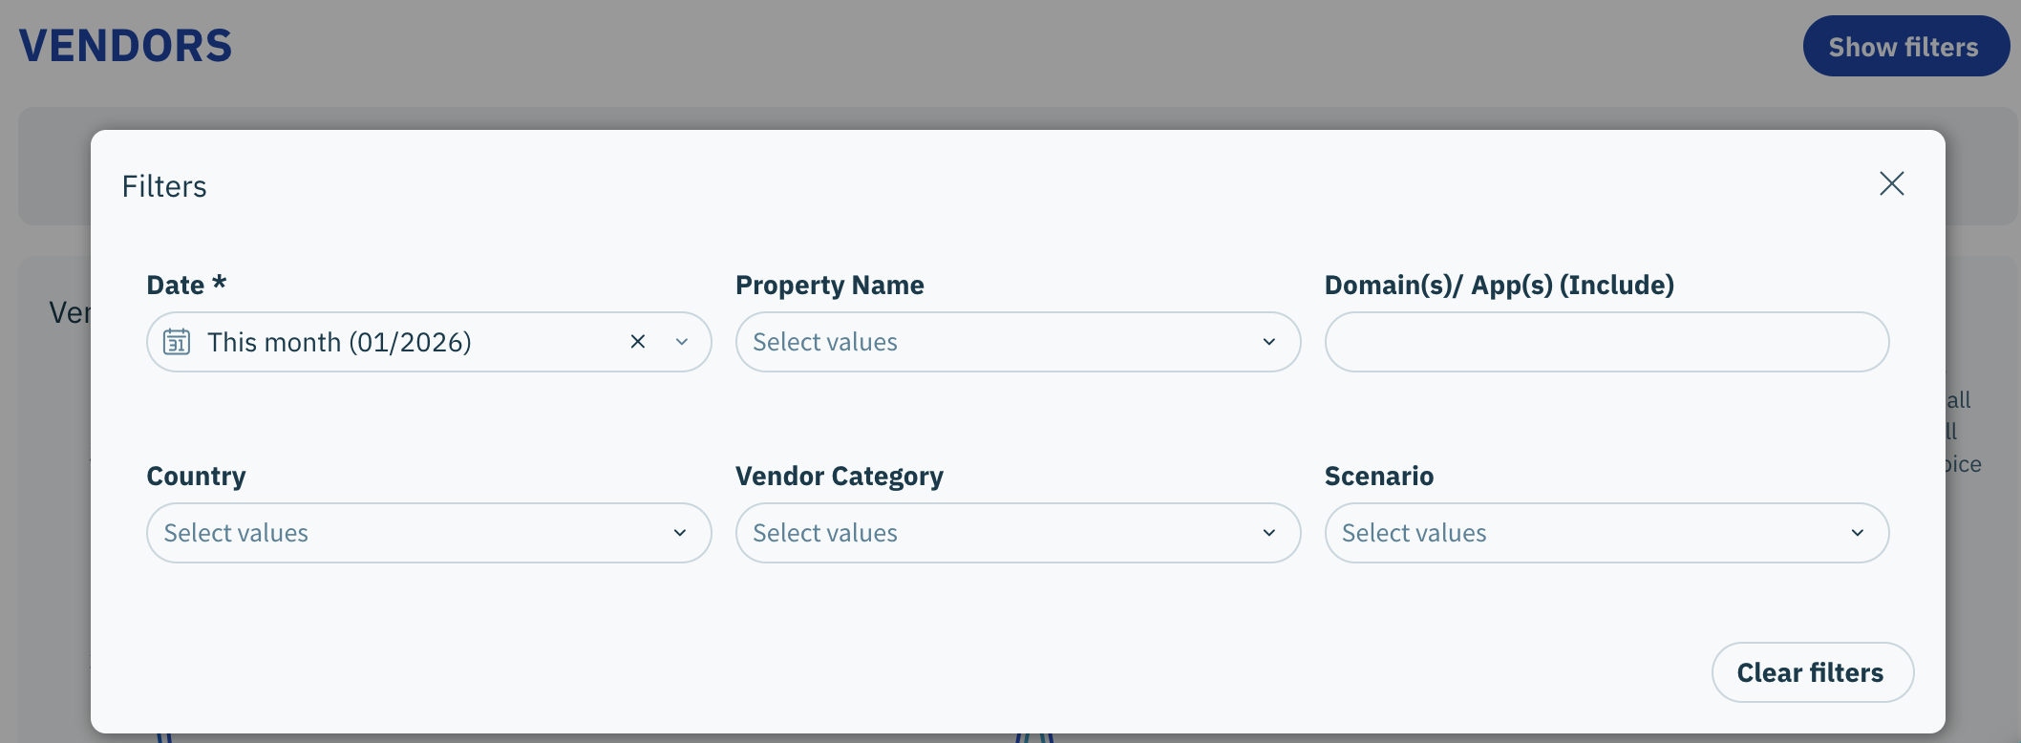
Task: Clear the selected date with X icon
Action: click(638, 342)
